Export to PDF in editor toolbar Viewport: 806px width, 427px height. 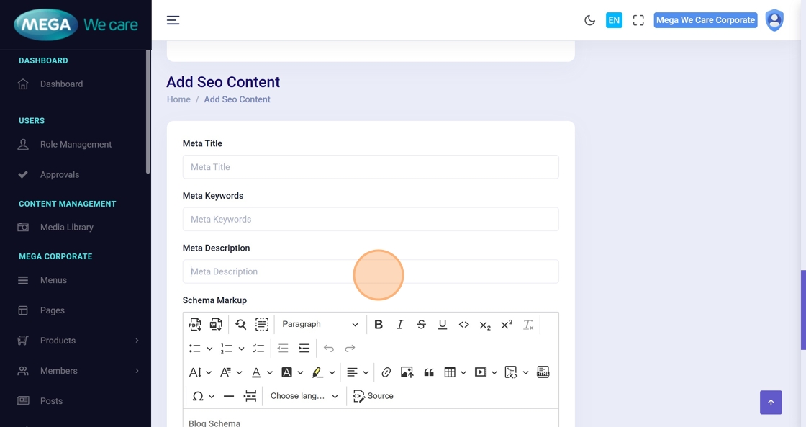pos(194,325)
